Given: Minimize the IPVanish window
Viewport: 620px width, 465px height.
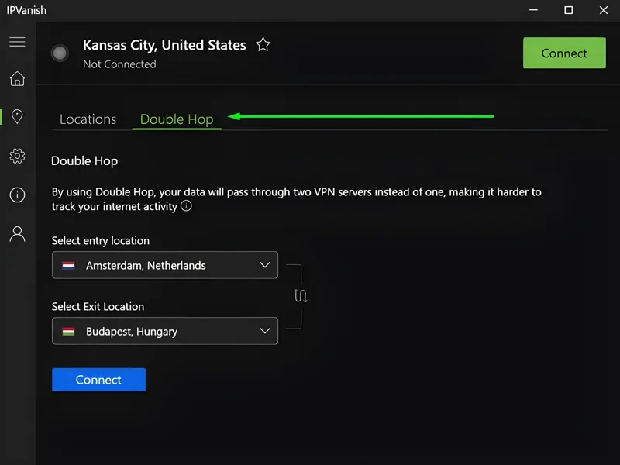Looking at the screenshot, I should (533, 10).
